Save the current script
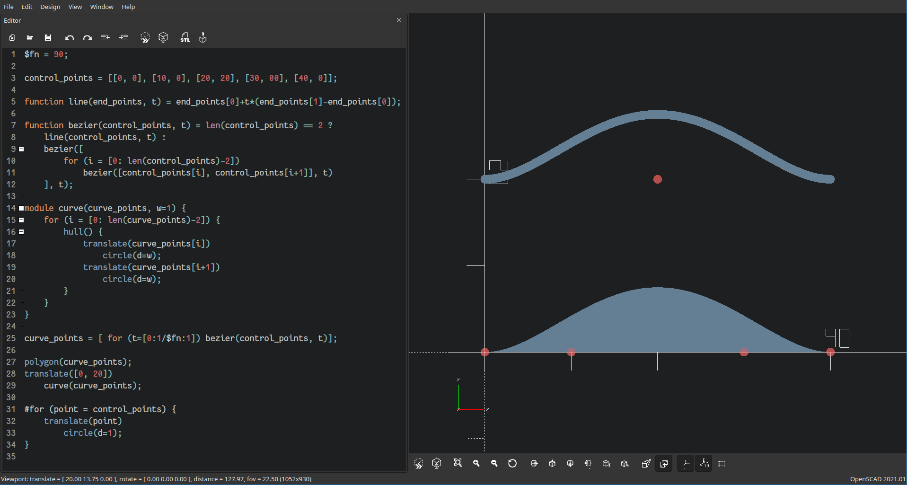This screenshot has height=485, width=907. pyautogui.click(x=48, y=37)
